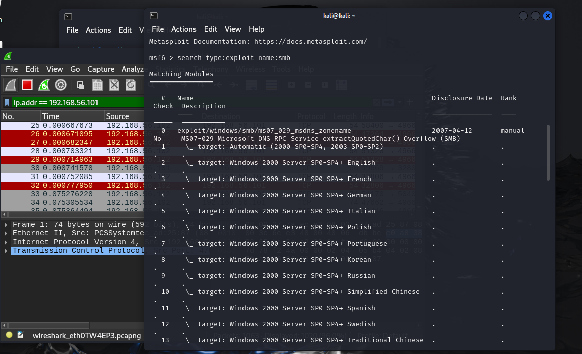Image resolution: width=582 pixels, height=354 pixels.
Task: Maximize the front terminal window
Action: [x=535, y=16]
